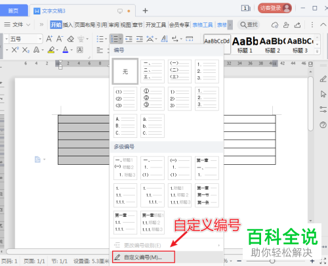Open the font size 五号 dropdown
The image size is (328, 266).
[x=40, y=39]
